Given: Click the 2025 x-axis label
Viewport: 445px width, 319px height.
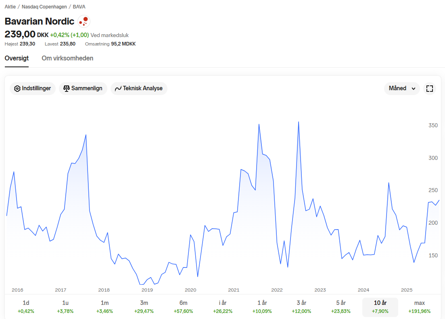Looking at the screenshot, I should tap(407, 290).
